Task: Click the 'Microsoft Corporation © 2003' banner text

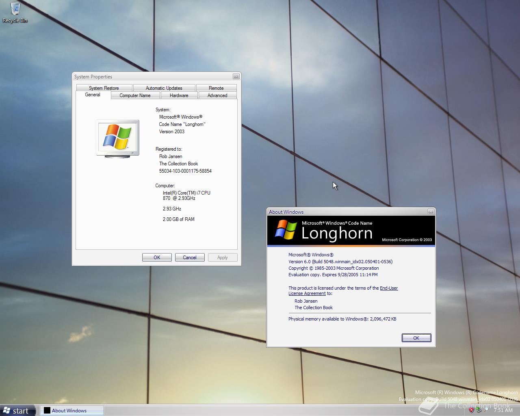Action: (407, 240)
